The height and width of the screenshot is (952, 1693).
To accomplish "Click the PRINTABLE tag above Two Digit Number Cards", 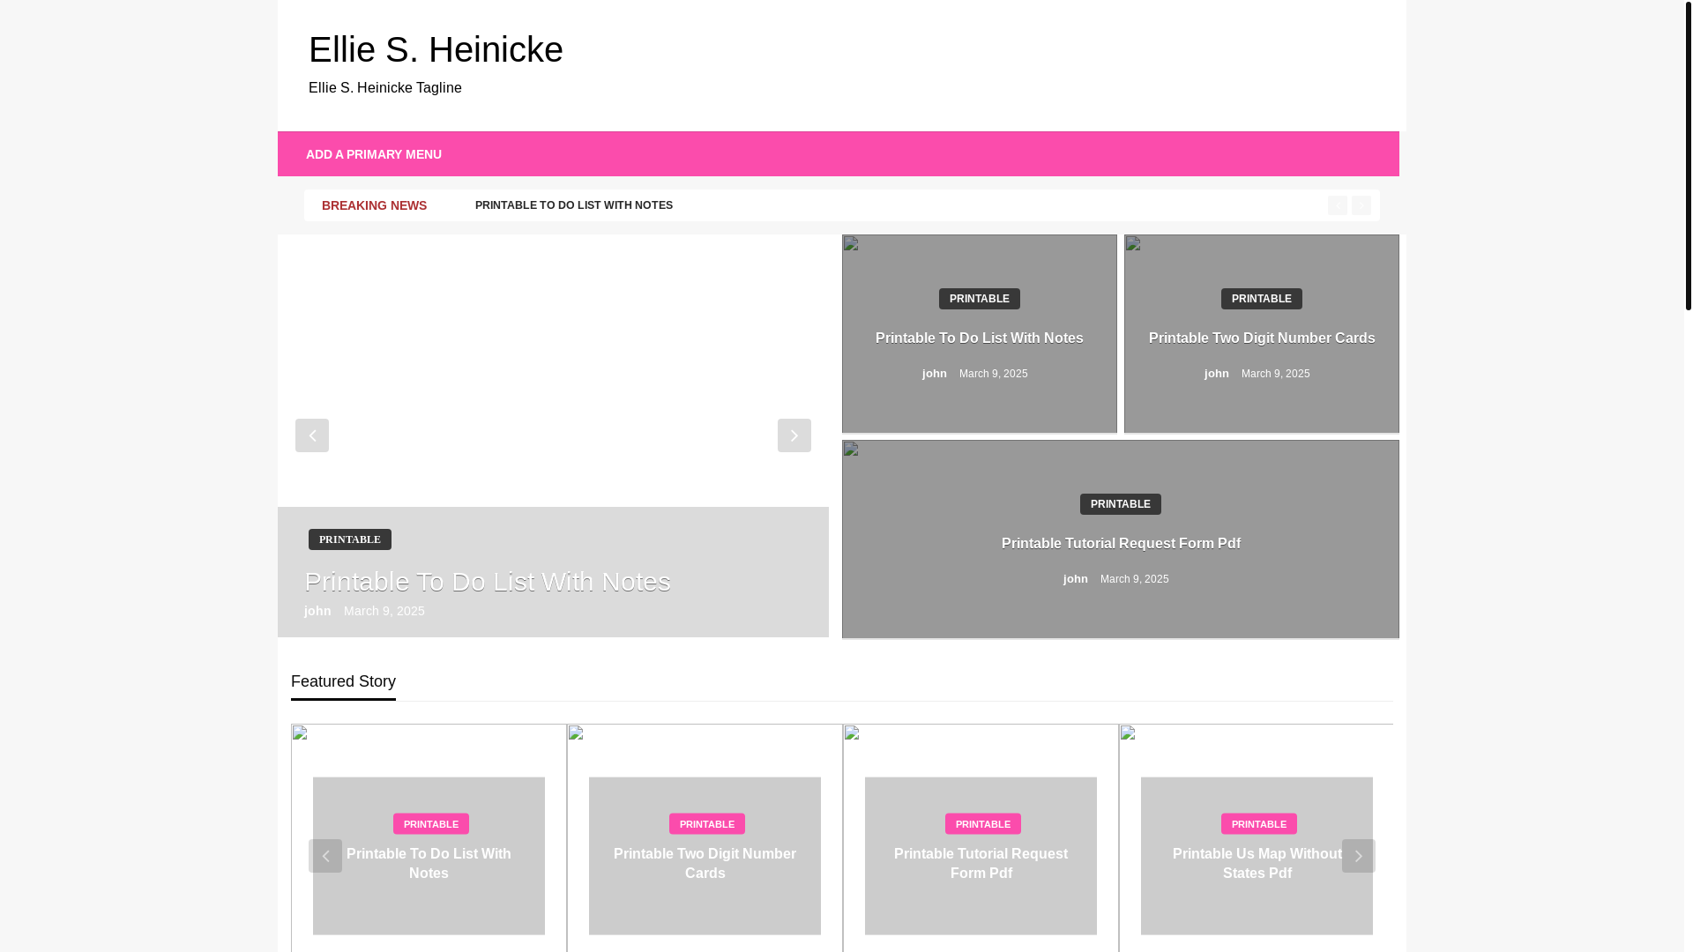I will [1262, 299].
